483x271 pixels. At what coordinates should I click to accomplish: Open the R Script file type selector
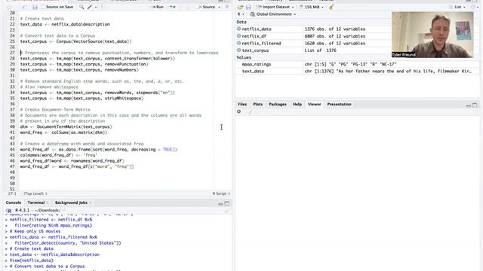click(221, 193)
